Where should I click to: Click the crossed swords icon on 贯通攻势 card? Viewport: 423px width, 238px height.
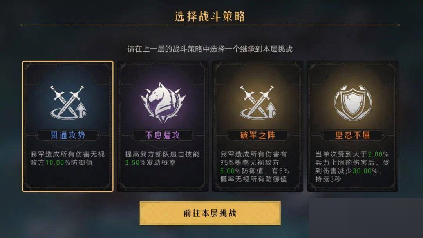point(68,102)
